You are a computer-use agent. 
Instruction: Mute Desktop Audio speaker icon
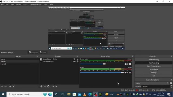(126, 64)
